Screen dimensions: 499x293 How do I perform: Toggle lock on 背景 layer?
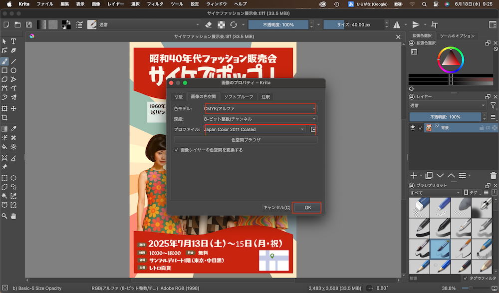click(x=482, y=128)
